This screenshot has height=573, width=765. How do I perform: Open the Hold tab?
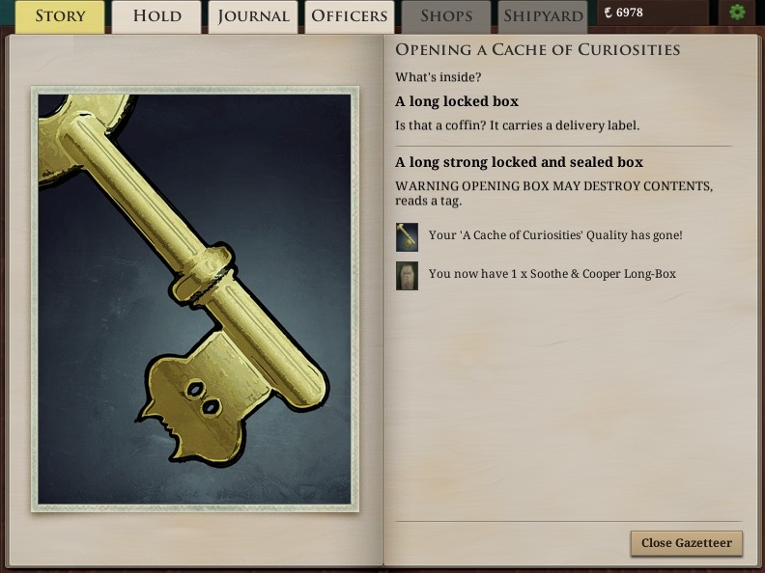(156, 16)
